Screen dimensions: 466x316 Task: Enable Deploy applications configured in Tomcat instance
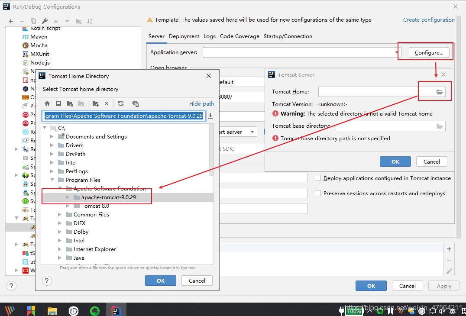318,178
